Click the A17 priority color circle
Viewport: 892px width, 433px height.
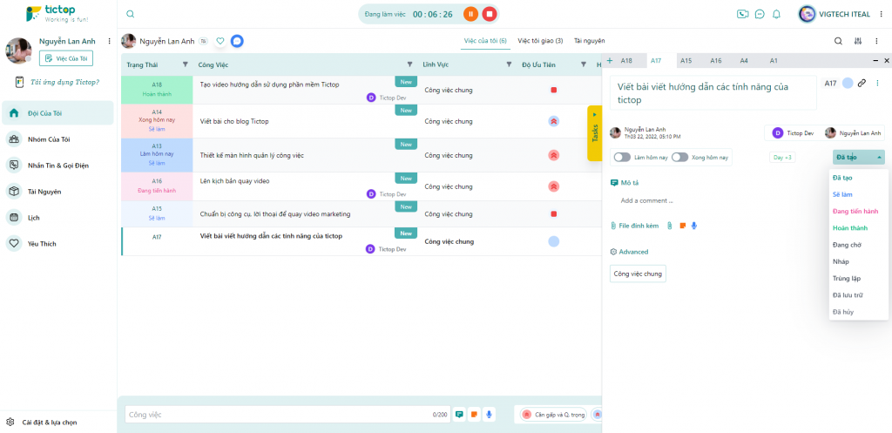click(x=553, y=241)
